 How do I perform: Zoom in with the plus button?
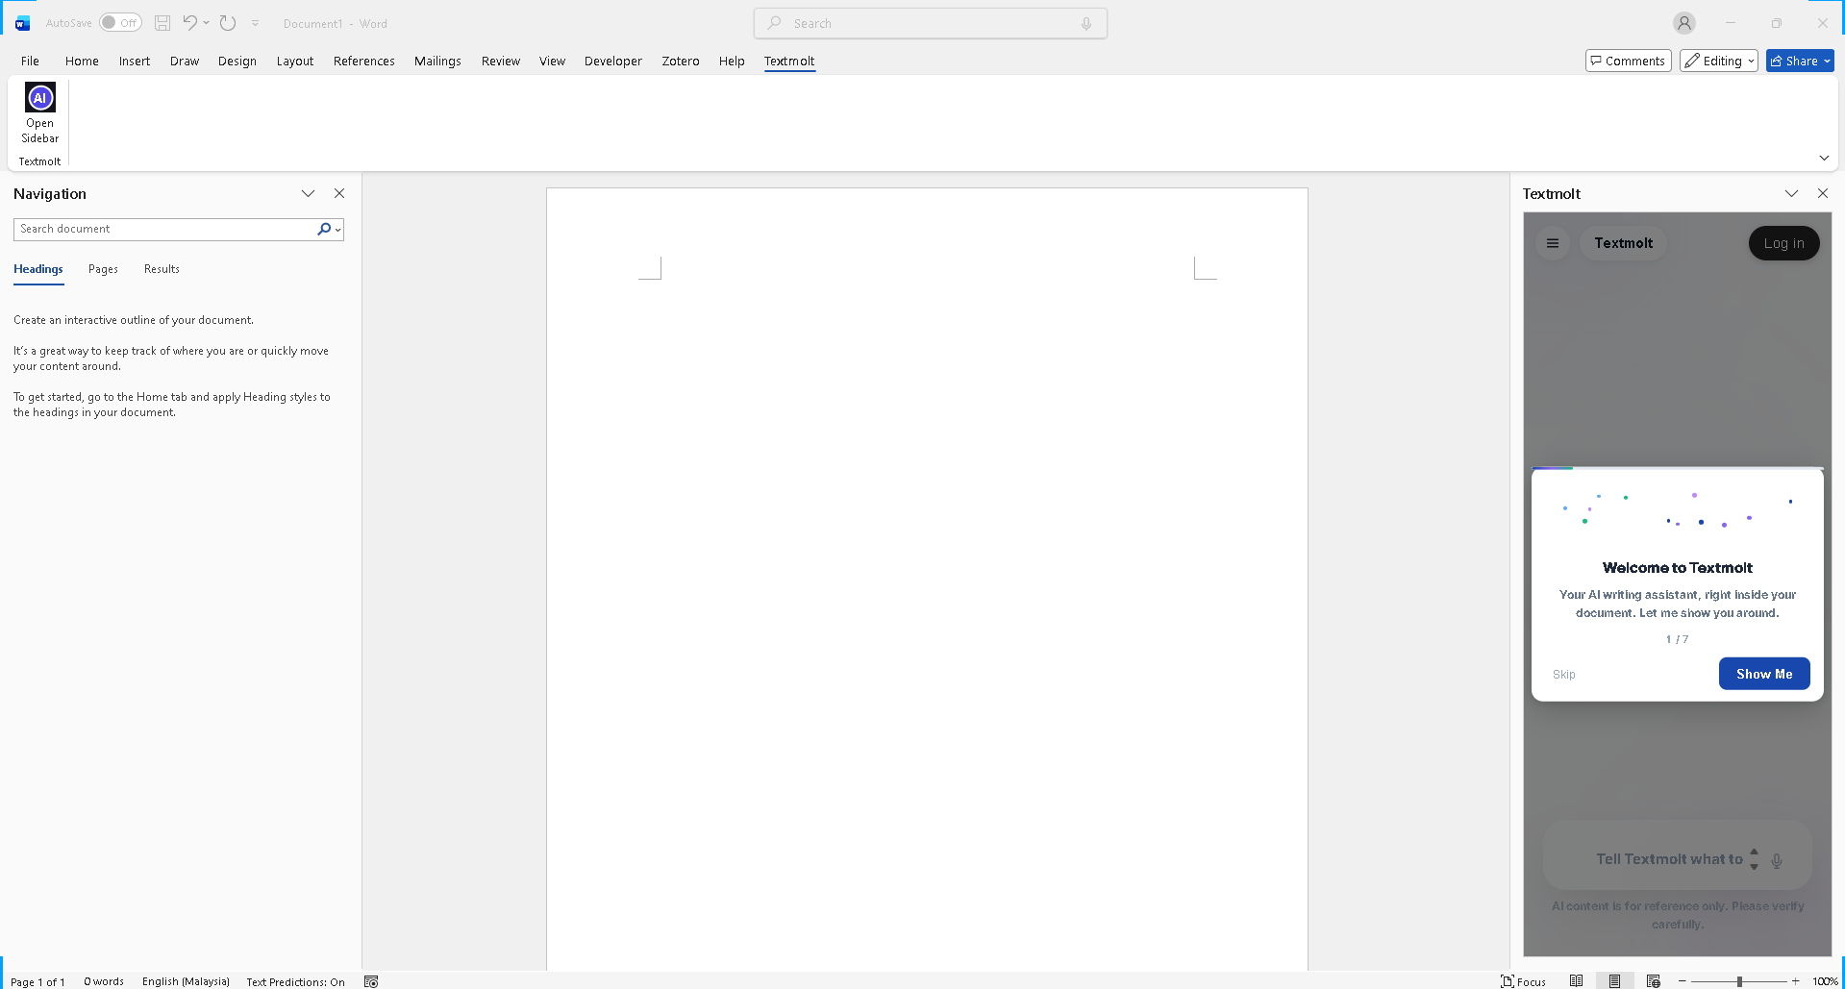(1795, 981)
